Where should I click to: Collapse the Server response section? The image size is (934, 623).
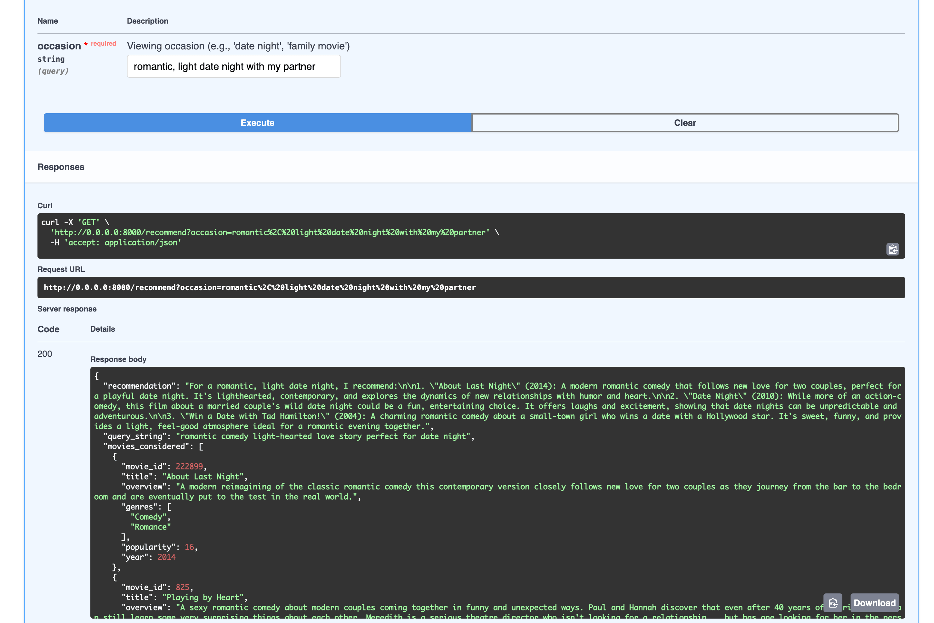67,309
